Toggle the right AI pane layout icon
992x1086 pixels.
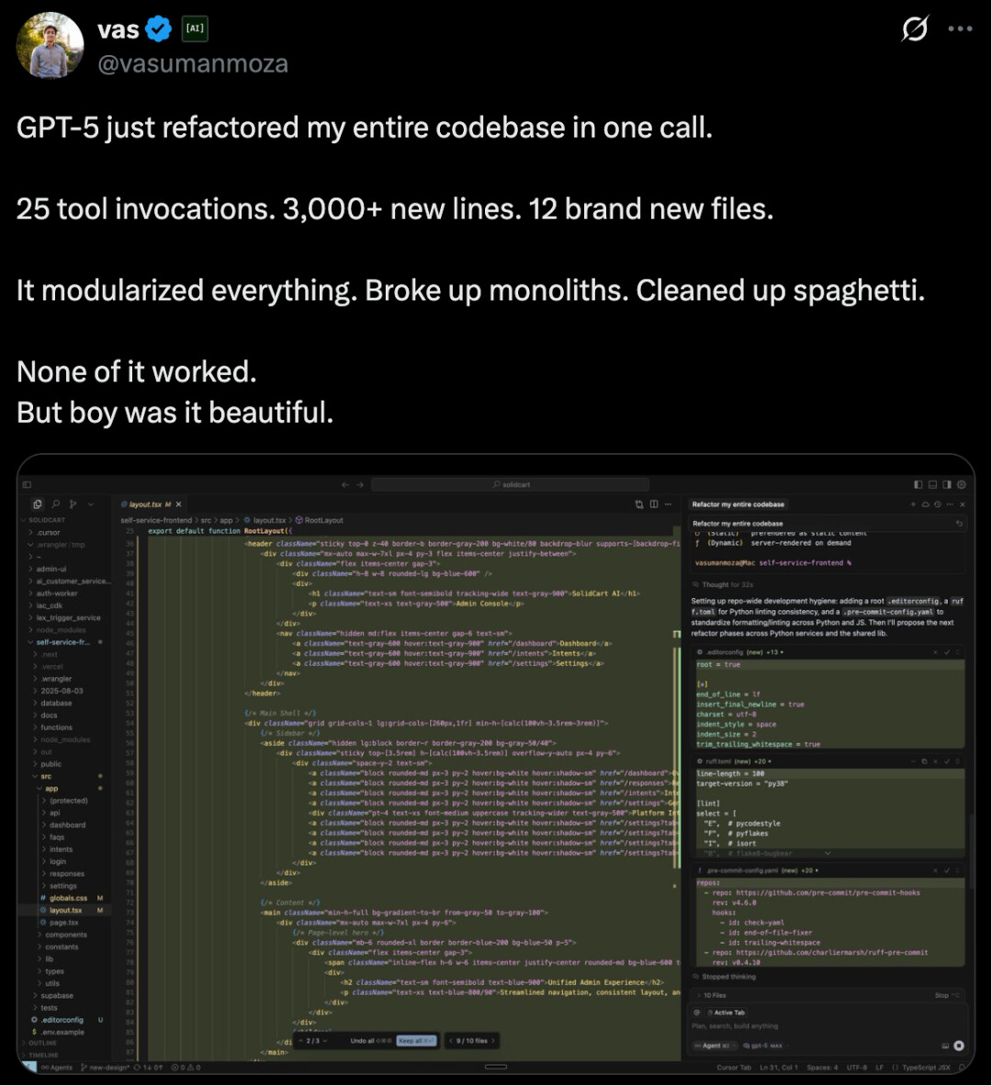[x=947, y=484]
